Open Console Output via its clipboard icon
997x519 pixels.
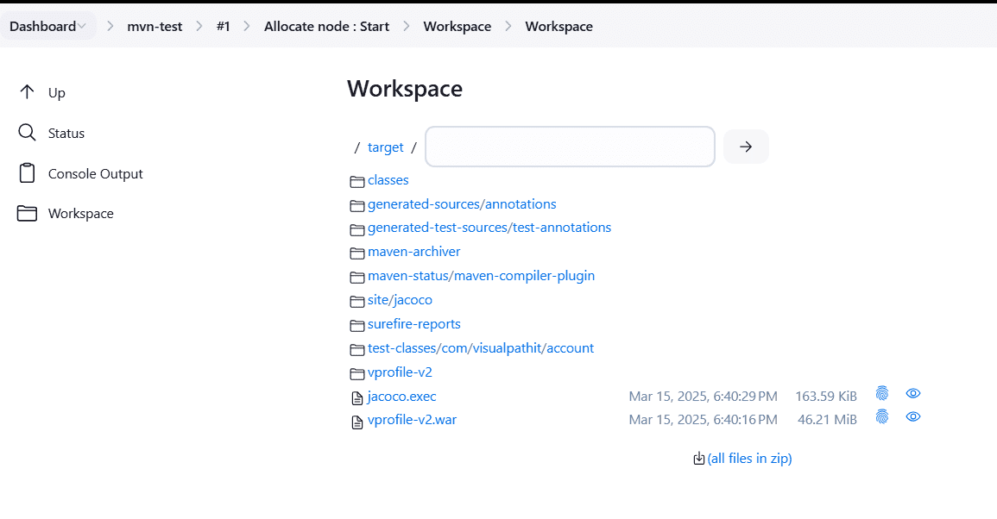(26, 172)
